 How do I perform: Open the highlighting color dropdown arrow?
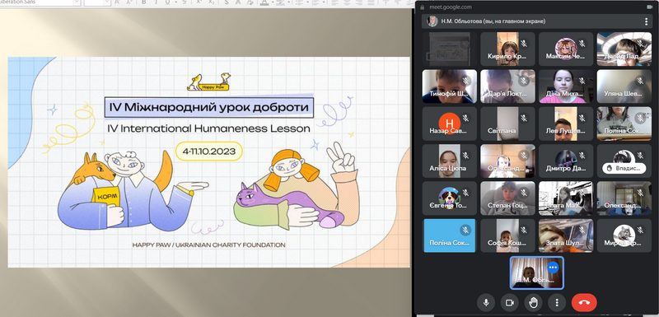coord(290,2)
